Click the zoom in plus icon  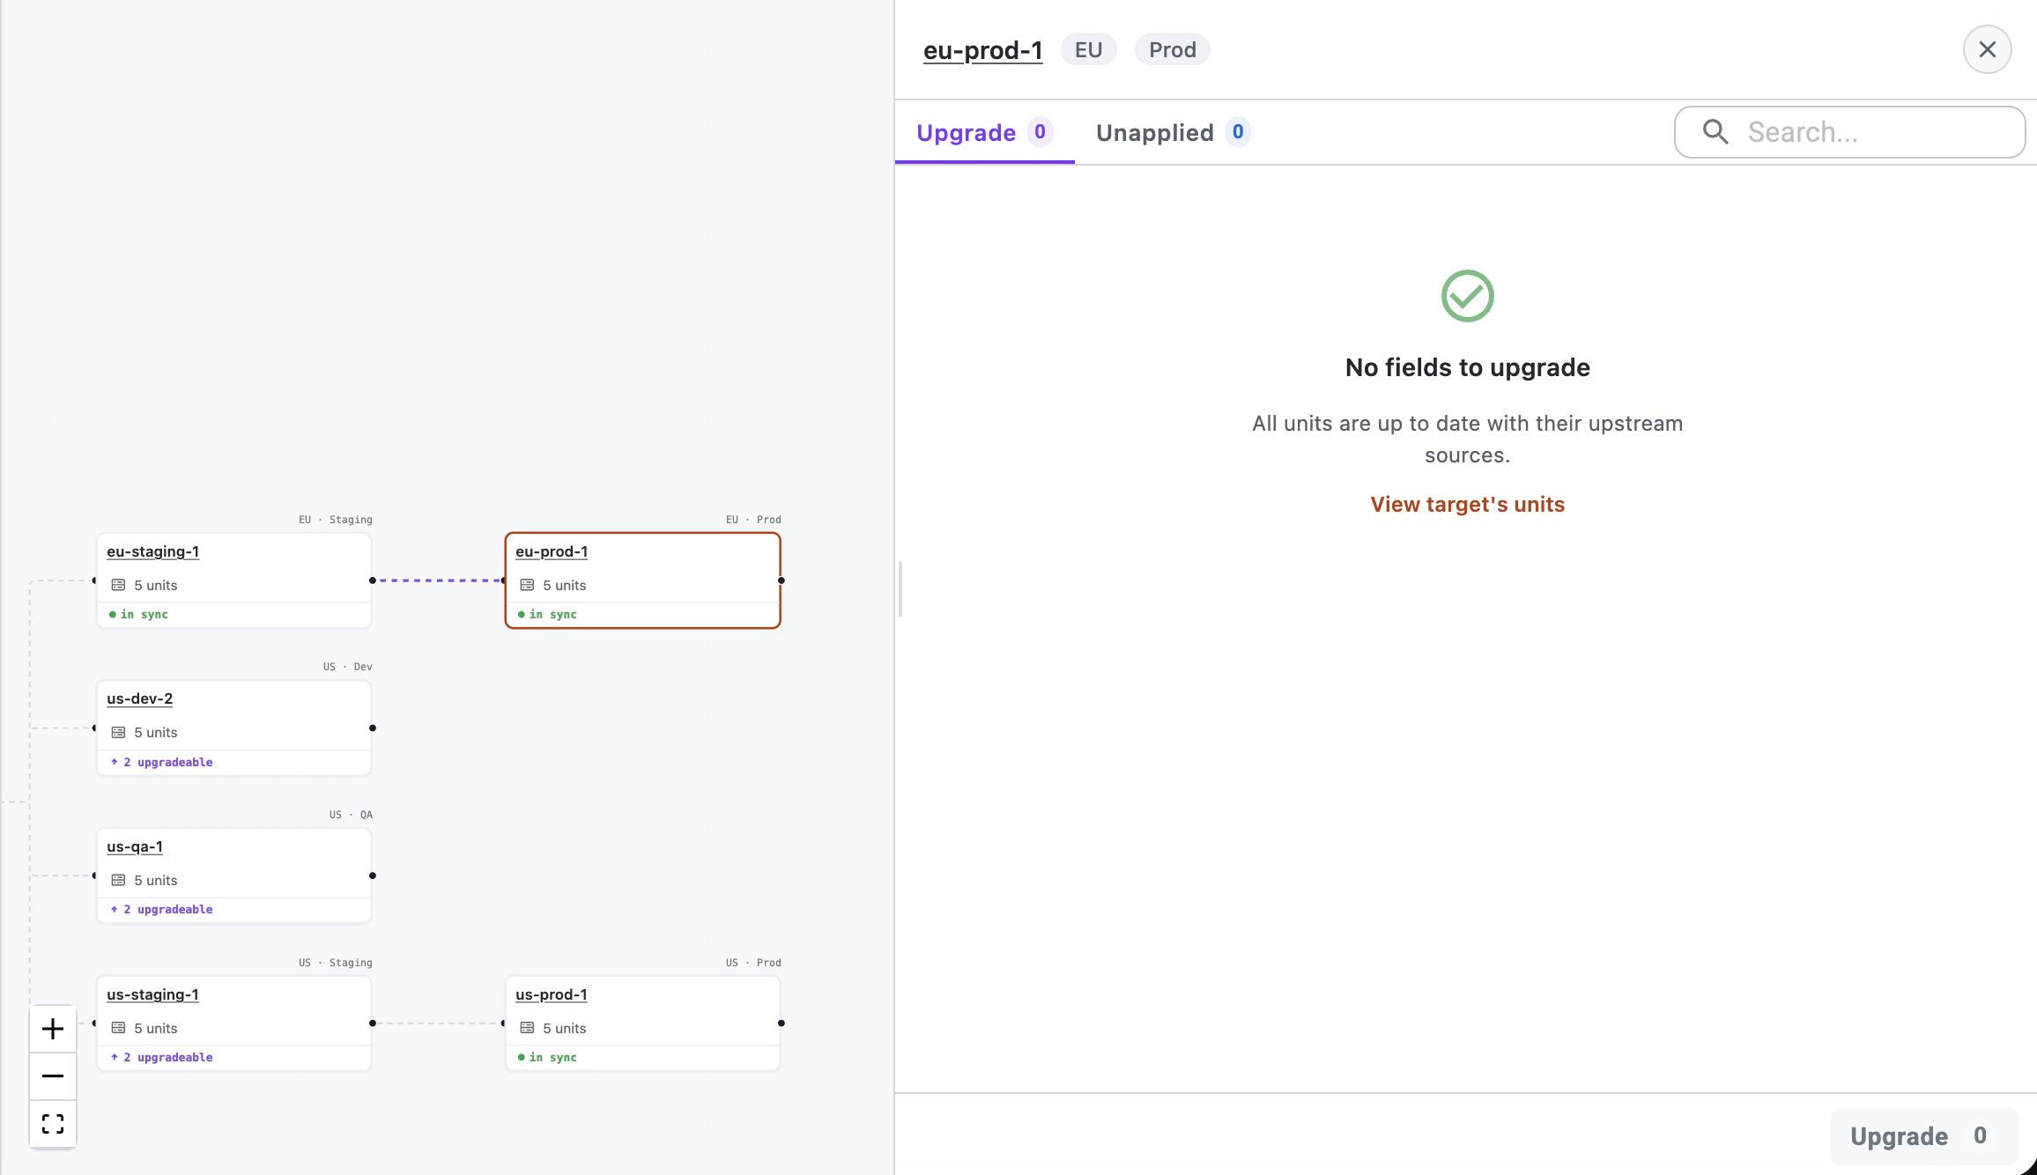click(53, 1029)
